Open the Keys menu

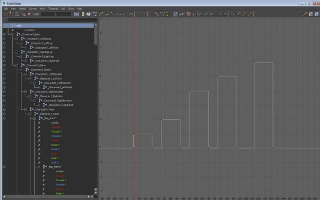click(42, 9)
